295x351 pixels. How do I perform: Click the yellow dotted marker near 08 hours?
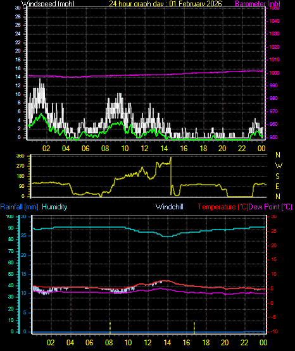coord(110,328)
